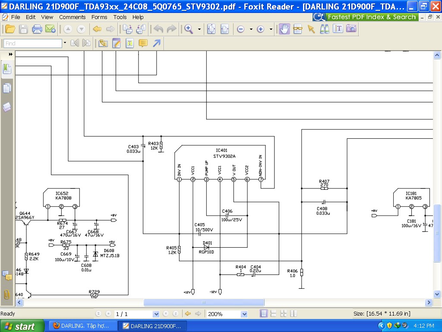Image resolution: width=442 pixels, height=332 pixels.
Task: Go to previous view with yellow left arrow in toolbar
Action: (97, 29)
